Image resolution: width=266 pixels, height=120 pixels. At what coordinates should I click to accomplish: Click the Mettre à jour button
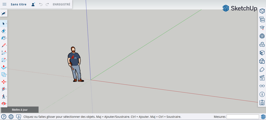click(20, 110)
